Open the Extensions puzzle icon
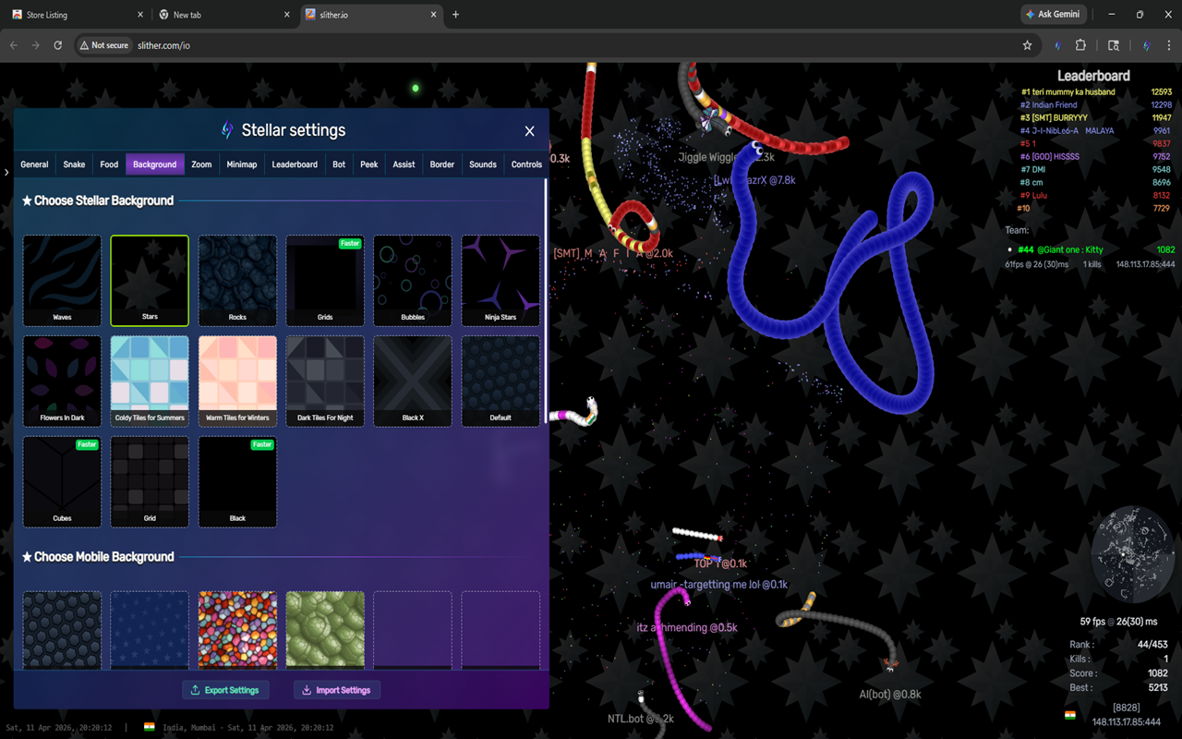Screen dimensions: 1182x739 coord(1081,45)
